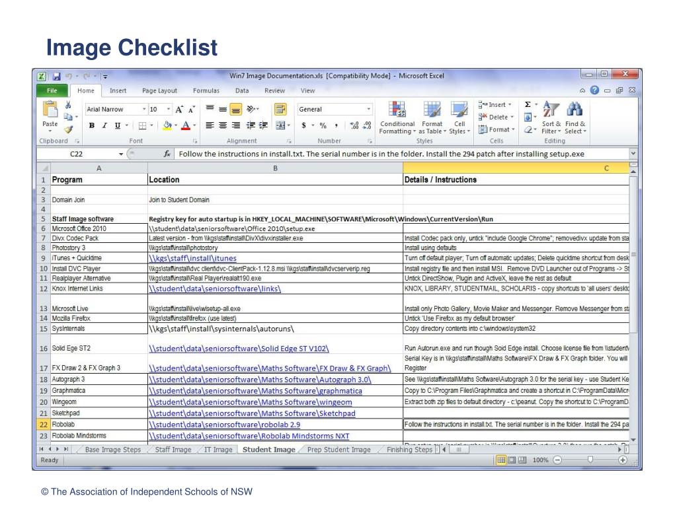Increase font size with Grow Font
This screenshot has height=507, width=677.
[x=179, y=110]
